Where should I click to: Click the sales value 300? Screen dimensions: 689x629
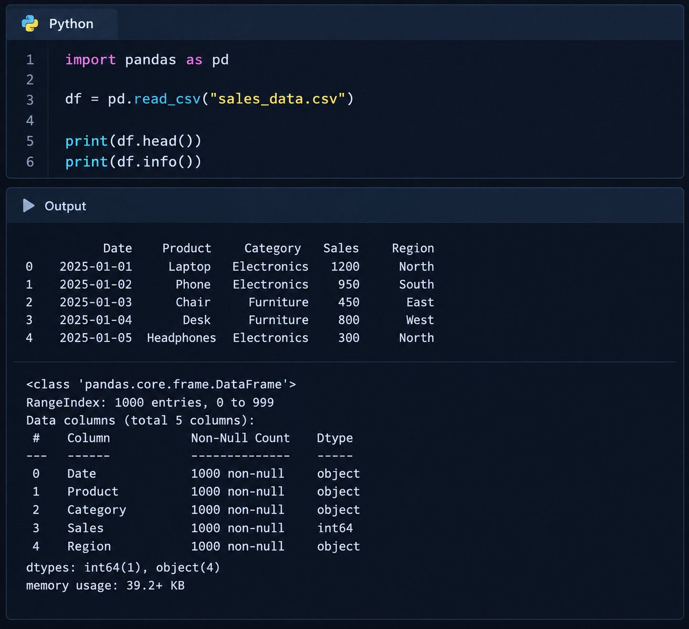[x=349, y=338]
